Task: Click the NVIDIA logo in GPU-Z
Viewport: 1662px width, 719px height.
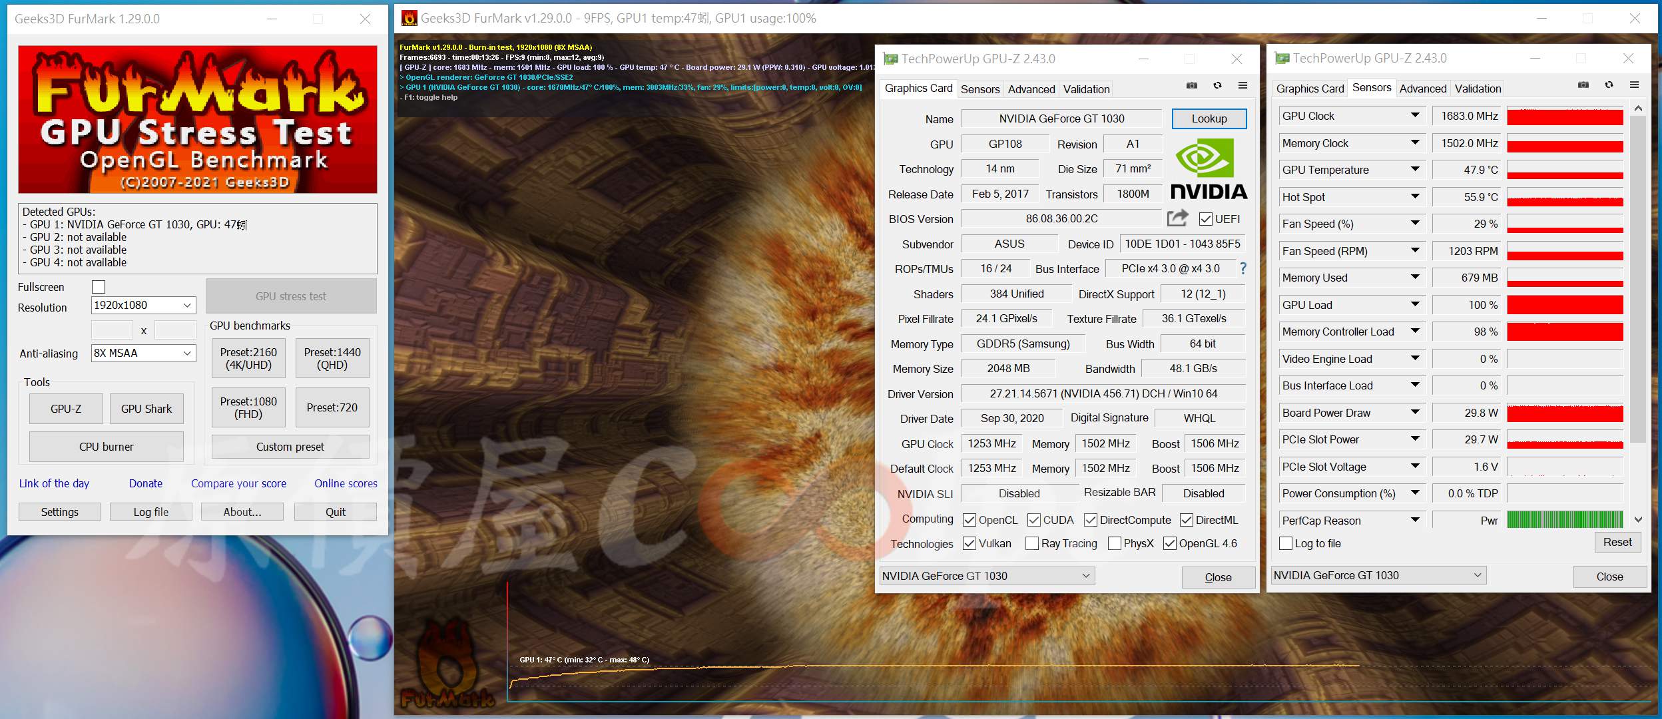Action: (x=1209, y=169)
